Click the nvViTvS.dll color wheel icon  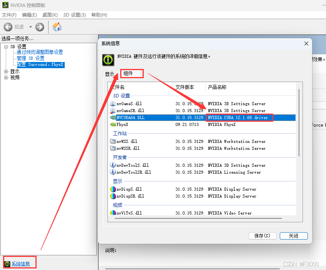[113, 213]
